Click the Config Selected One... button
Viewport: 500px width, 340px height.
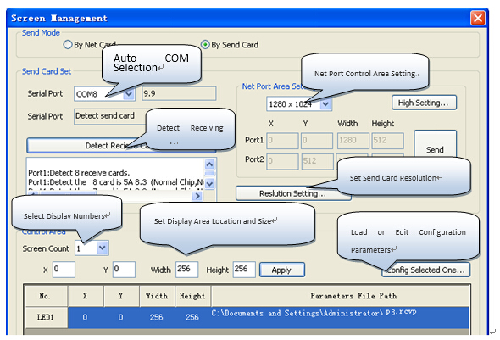(425, 270)
